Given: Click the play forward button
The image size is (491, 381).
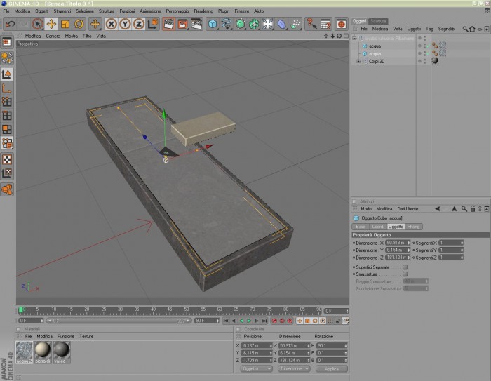Looking at the screenshot, I should (249, 321).
